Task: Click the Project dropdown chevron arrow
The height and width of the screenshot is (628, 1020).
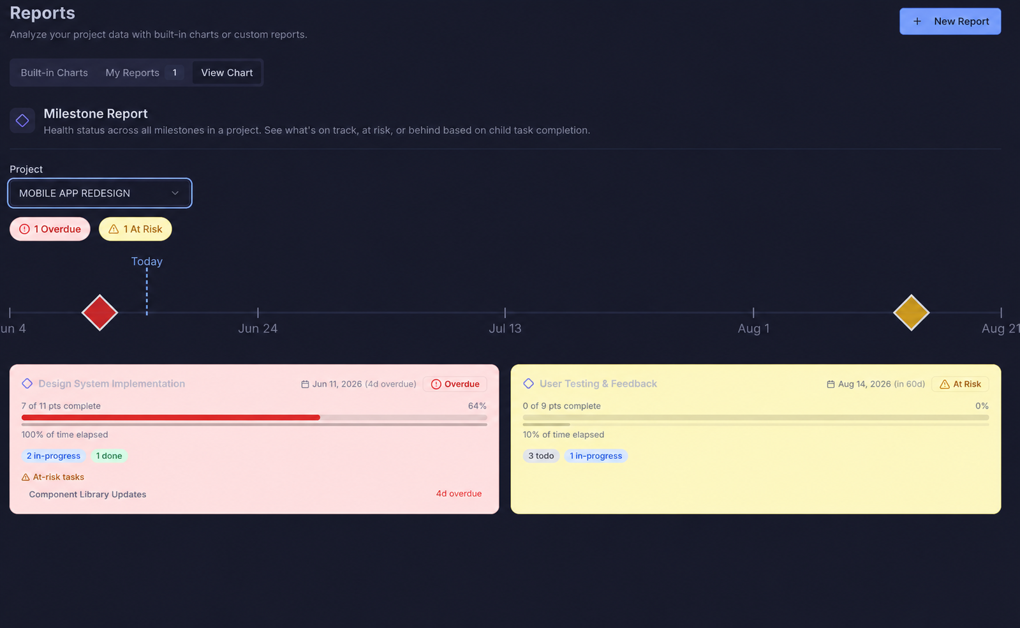Action: tap(175, 193)
